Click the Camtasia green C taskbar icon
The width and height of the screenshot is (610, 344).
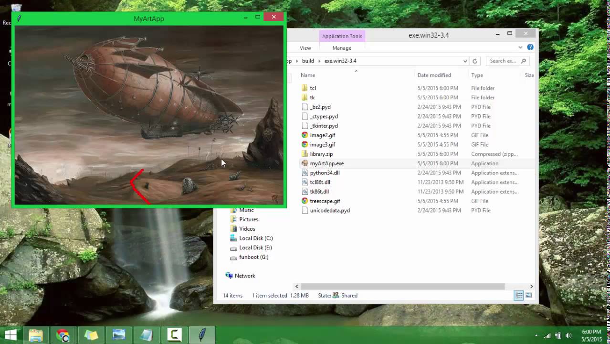174,335
